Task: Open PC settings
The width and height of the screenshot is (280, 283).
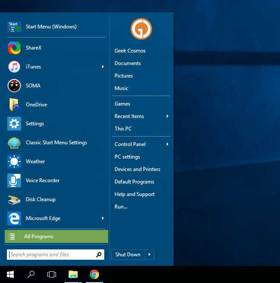Action: (127, 157)
